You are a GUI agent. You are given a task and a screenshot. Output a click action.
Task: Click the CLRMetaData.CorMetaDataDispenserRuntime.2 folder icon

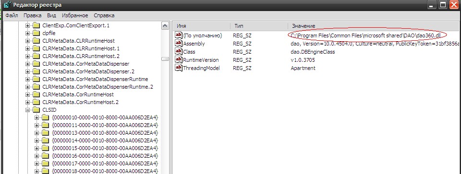coord(36,87)
